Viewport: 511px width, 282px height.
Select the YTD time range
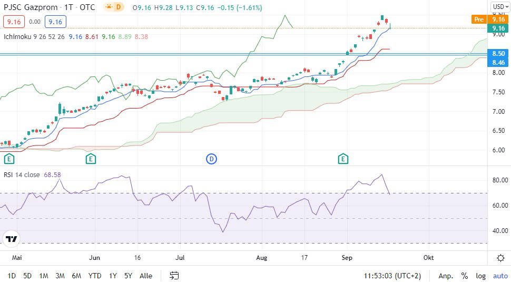pos(95,276)
